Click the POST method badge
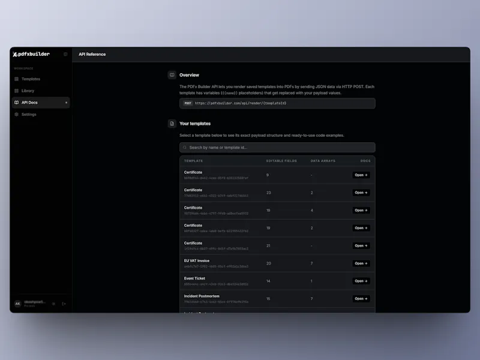The image size is (480, 360). coord(188,103)
